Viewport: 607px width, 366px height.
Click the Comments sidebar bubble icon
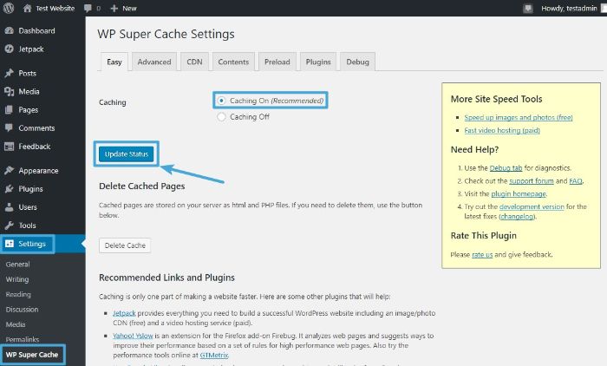tap(10, 127)
